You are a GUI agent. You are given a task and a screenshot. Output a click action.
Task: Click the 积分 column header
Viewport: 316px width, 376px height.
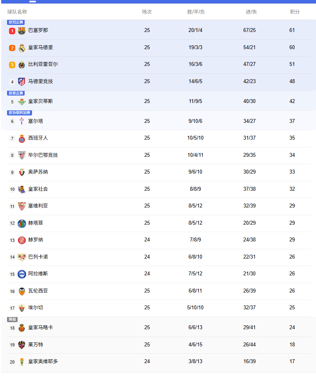click(x=295, y=12)
